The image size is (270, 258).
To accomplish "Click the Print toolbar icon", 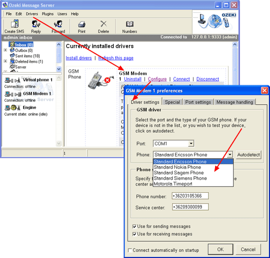I will (x=81, y=24).
